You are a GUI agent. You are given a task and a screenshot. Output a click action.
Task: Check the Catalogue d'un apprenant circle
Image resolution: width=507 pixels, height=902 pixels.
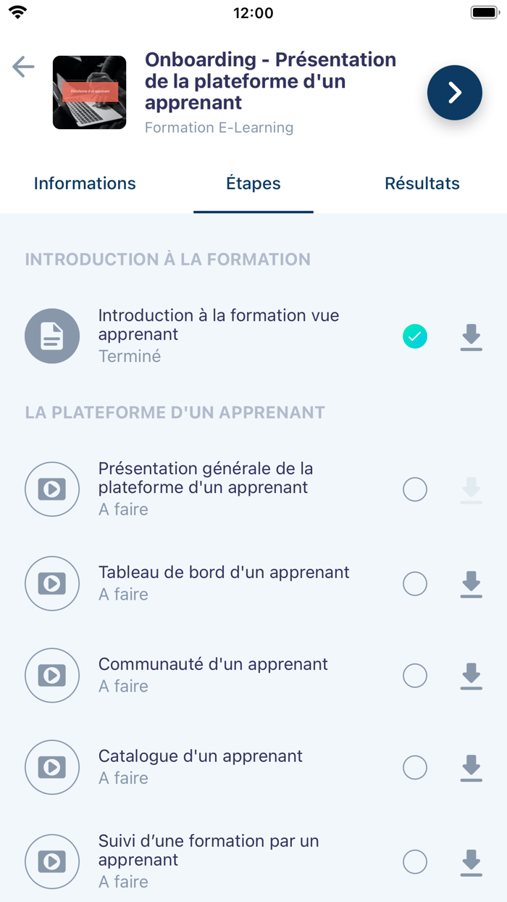[x=414, y=767]
